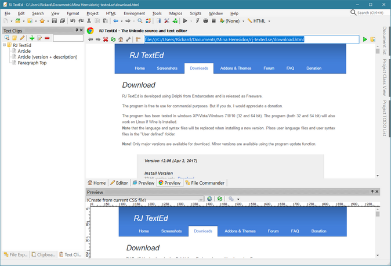Open the (None) spell-check language dropdown
This screenshot has height=266, width=391.
[244, 21]
